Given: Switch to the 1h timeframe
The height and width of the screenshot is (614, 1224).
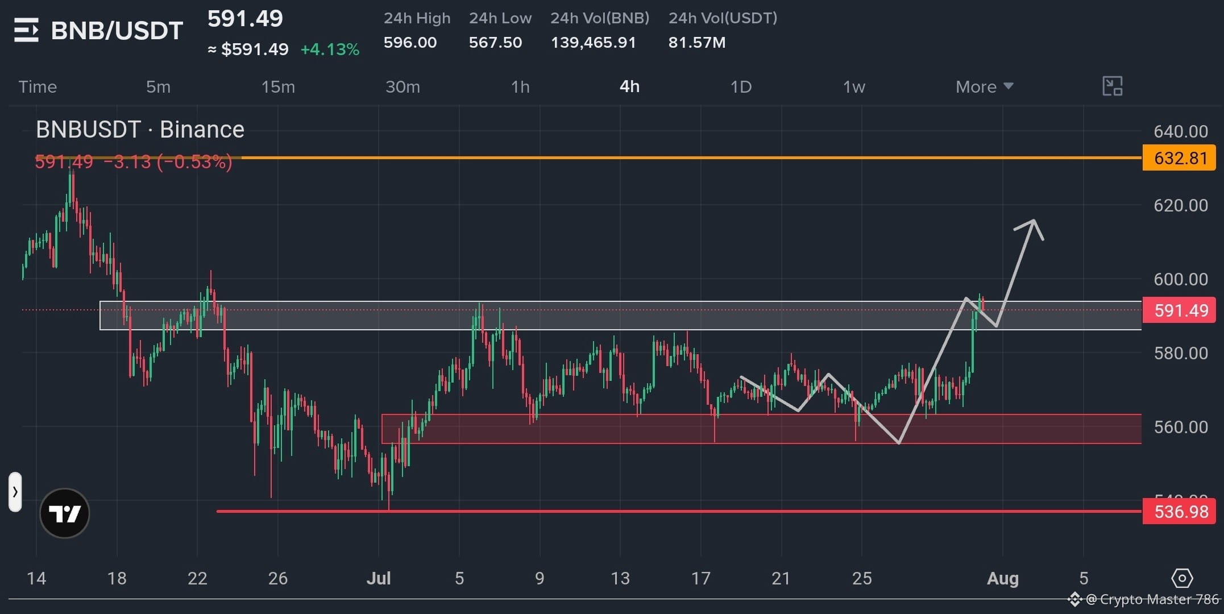Looking at the screenshot, I should 520,86.
